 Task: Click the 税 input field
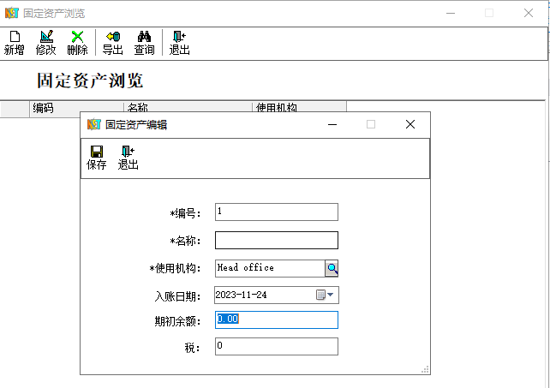tap(276, 346)
